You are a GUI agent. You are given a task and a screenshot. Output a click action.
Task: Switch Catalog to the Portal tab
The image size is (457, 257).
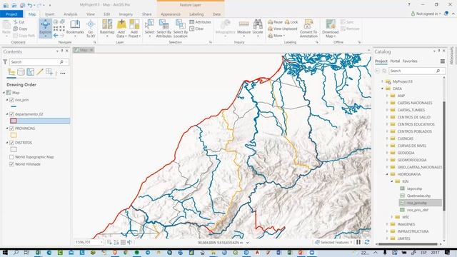pyautogui.click(x=395, y=61)
